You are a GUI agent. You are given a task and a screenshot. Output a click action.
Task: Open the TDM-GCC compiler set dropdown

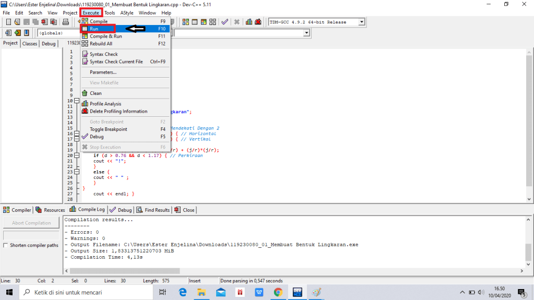[361, 22]
